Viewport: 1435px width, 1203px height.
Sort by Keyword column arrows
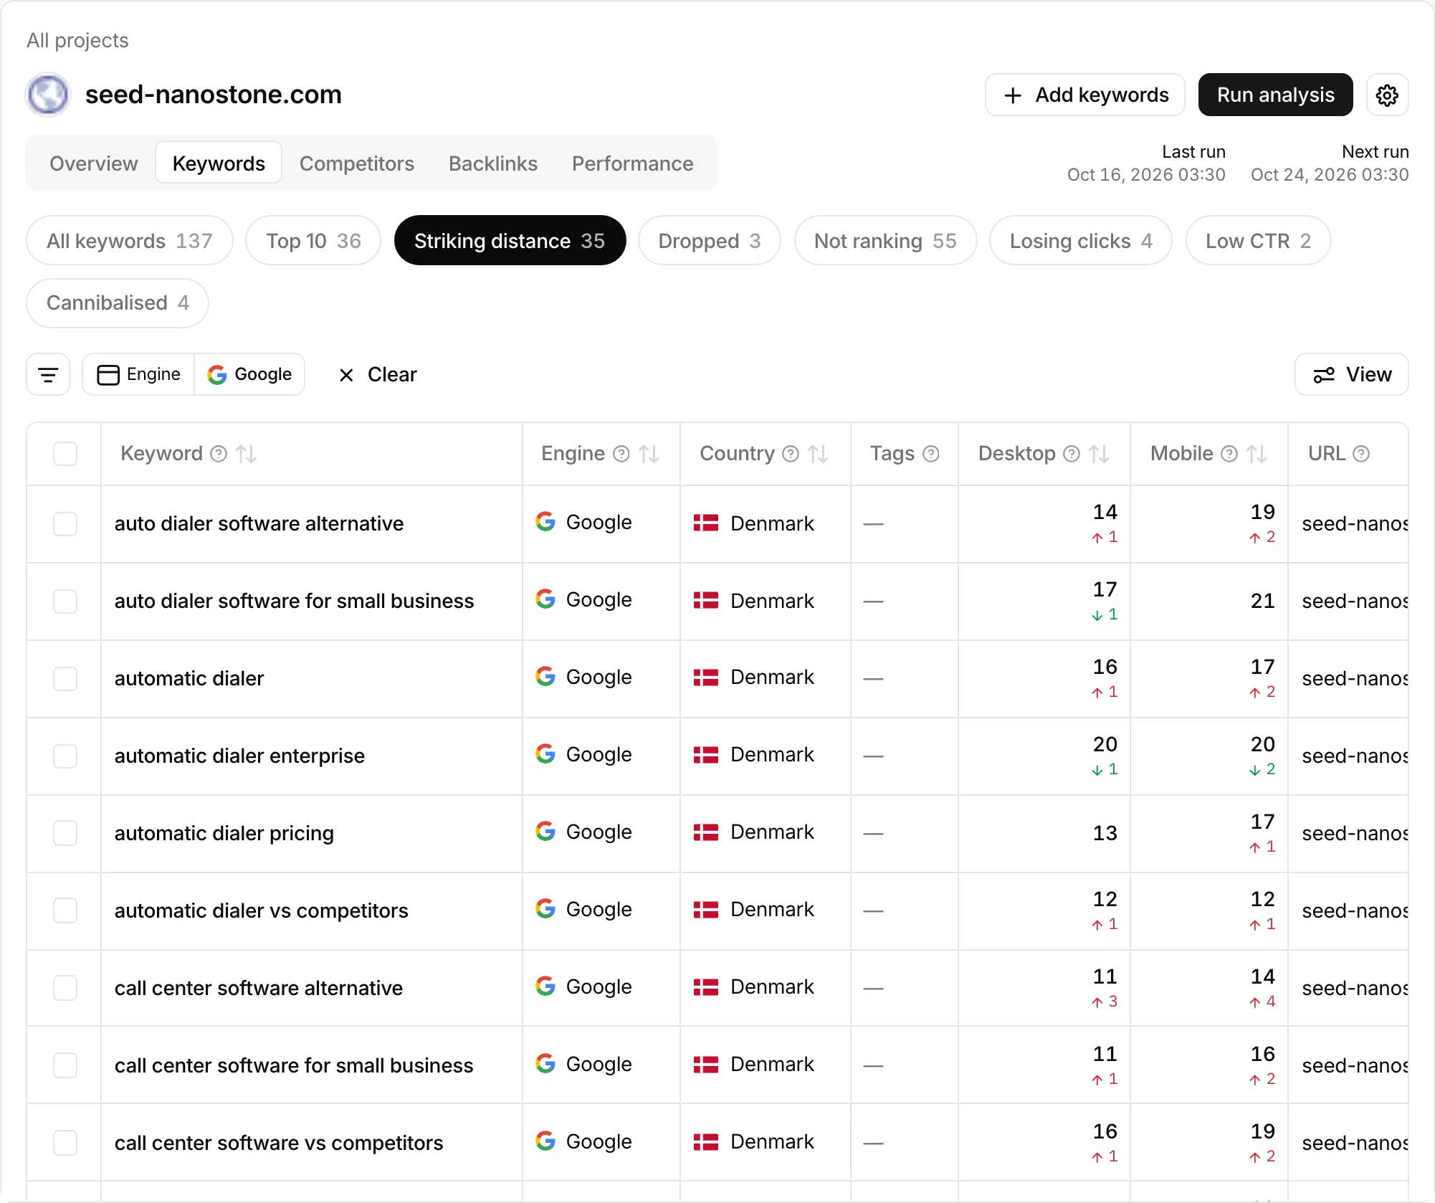coord(247,454)
